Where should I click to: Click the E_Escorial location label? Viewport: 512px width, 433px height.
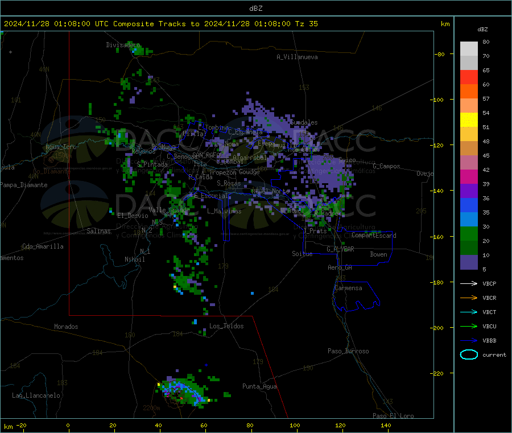pos(211,196)
